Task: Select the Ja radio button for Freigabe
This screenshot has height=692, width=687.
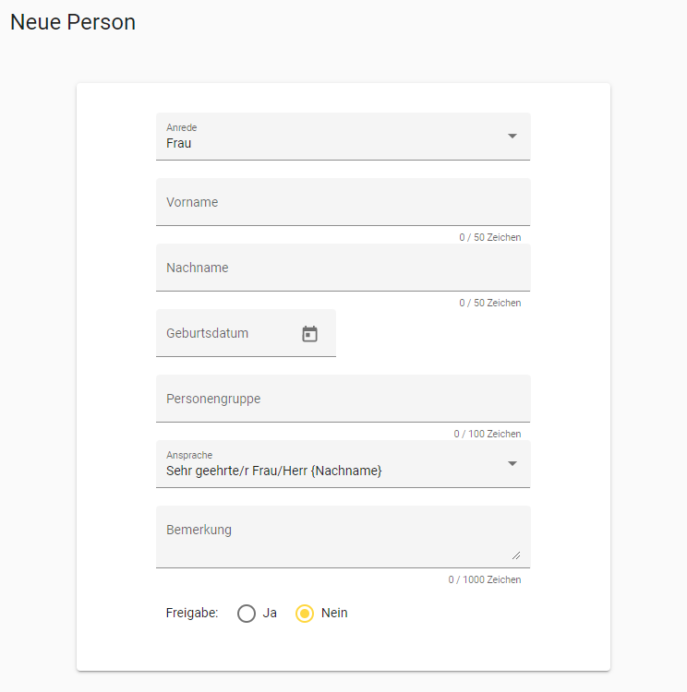Action: tap(247, 614)
